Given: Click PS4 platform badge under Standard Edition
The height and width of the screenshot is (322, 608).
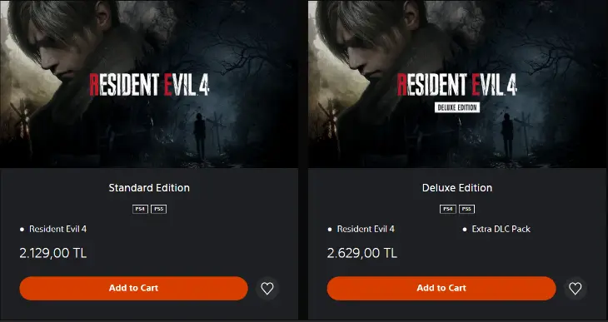Looking at the screenshot, I should pos(140,209).
